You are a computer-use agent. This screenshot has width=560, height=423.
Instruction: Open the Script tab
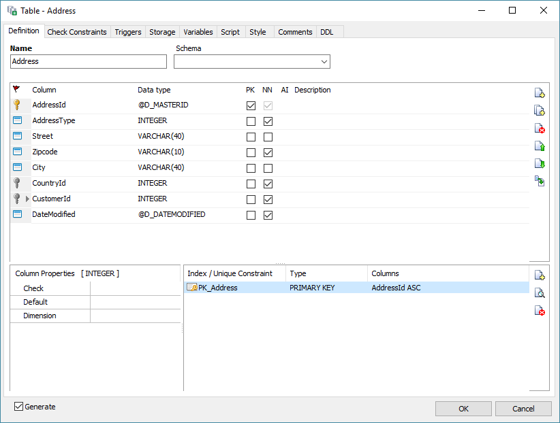click(230, 32)
